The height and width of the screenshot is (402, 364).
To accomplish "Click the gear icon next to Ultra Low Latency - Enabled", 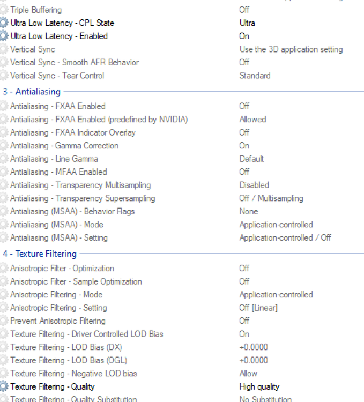I will tap(4, 36).
